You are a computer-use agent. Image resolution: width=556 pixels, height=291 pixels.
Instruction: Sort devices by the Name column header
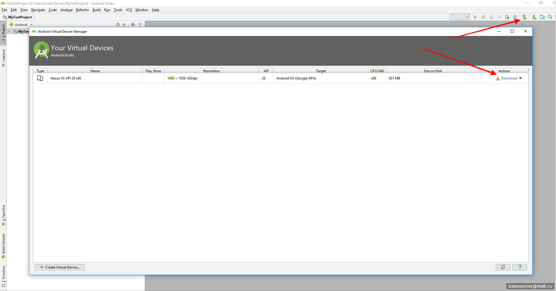tap(95, 71)
